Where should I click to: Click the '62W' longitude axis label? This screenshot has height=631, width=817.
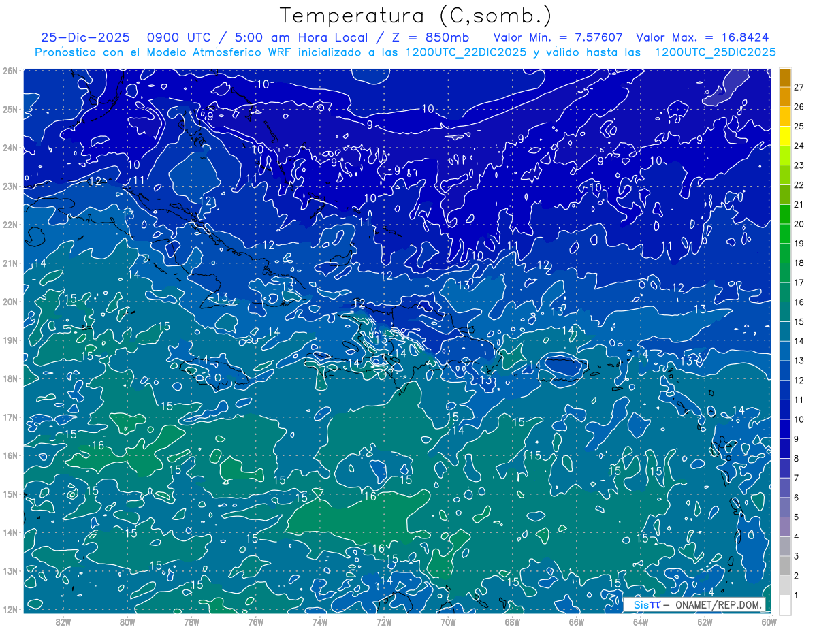(x=705, y=621)
